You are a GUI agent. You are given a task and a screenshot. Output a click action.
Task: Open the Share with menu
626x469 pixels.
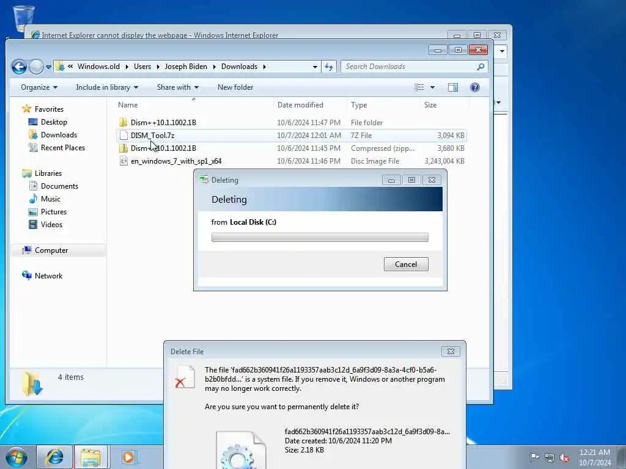coord(178,87)
